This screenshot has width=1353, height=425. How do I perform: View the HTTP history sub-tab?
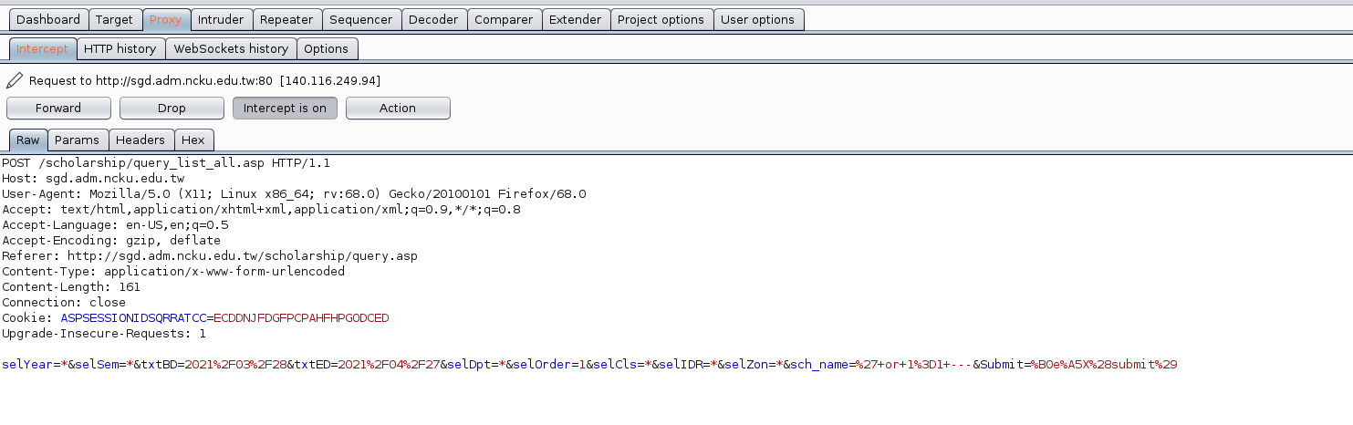click(120, 48)
